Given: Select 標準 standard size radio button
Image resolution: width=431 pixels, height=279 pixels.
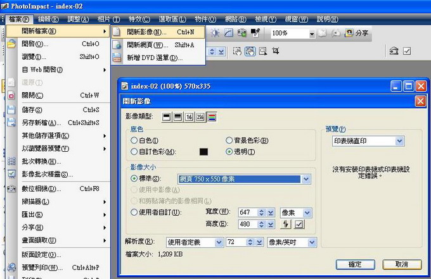Looking at the screenshot, I should 134,178.
